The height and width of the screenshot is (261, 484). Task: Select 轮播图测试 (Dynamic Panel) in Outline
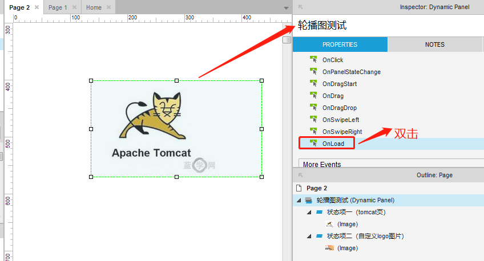(x=355, y=200)
